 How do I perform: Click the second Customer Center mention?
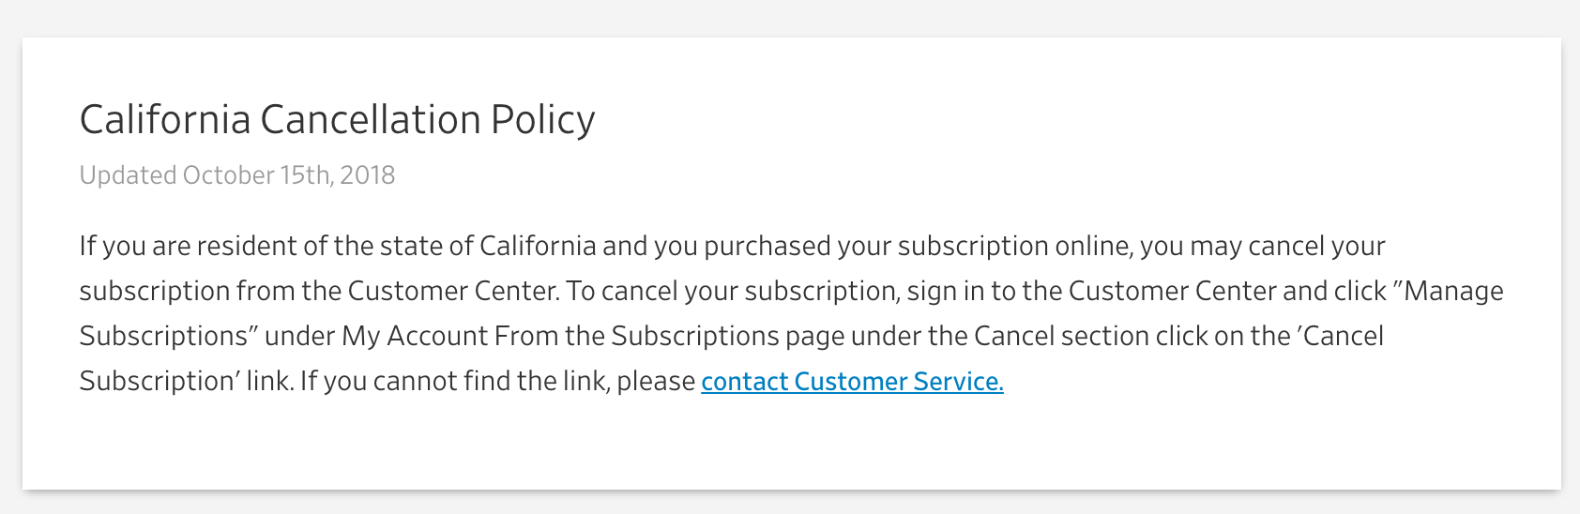(1173, 291)
